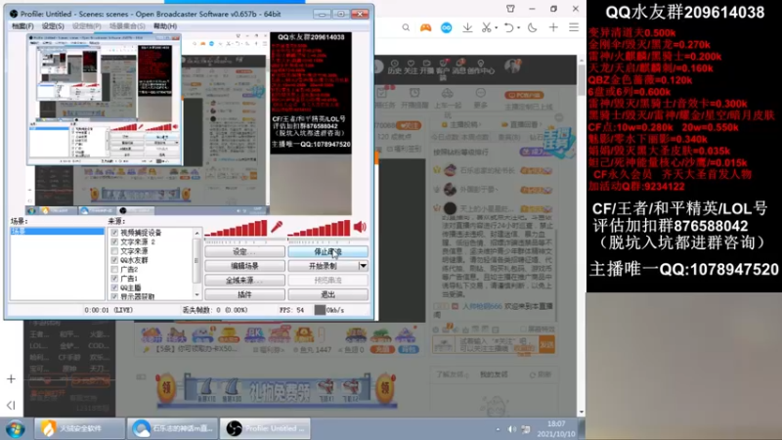Click the plus icon in browser toolbar
This screenshot has width=782, height=440.
553,28
